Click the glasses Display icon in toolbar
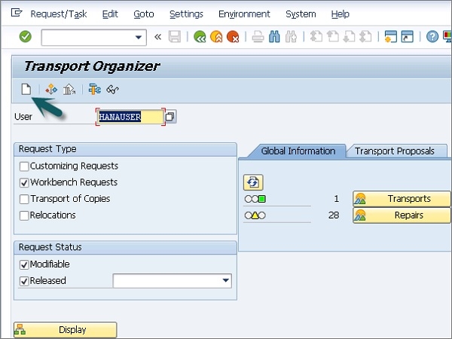The height and width of the screenshot is (339, 452). pyautogui.click(x=112, y=90)
